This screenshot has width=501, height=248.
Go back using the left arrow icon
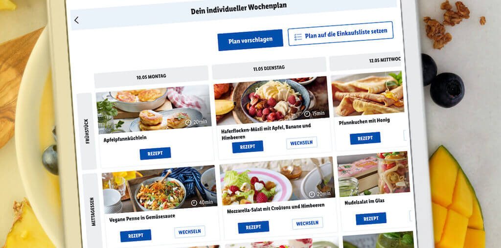pyautogui.click(x=76, y=20)
